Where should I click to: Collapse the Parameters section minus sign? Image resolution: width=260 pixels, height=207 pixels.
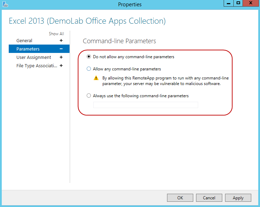click(x=61, y=49)
